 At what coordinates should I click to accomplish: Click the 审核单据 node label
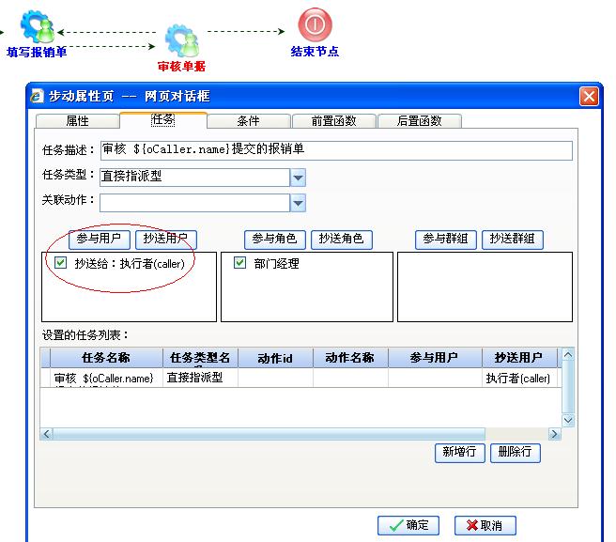[181, 66]
